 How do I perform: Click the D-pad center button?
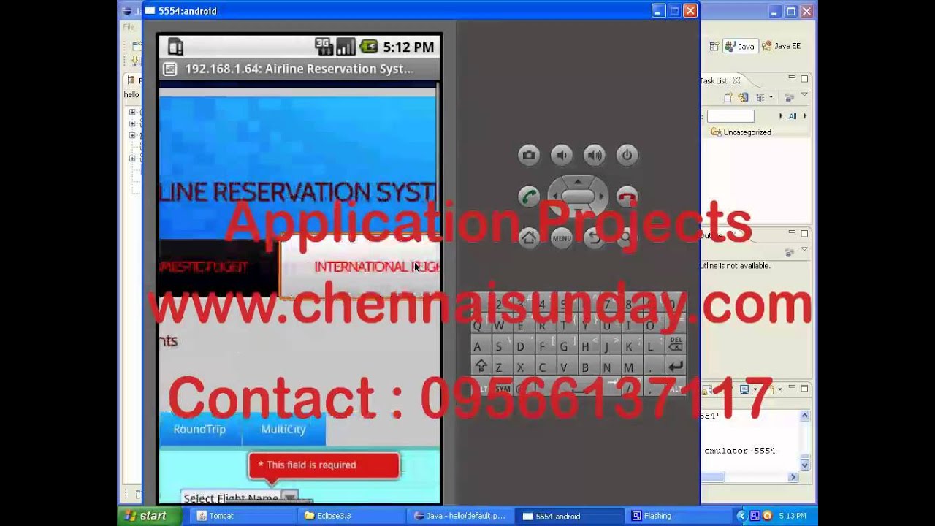pos(578,197)
